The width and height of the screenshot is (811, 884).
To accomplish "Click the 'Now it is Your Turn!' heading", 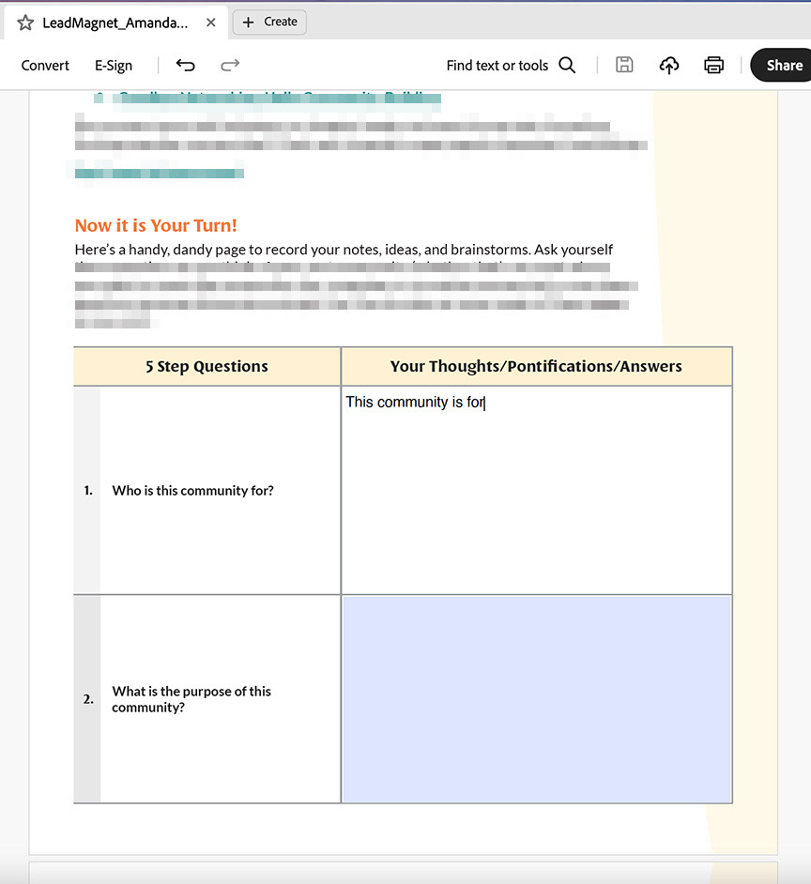I will pyautogui.click(x=156, y=225).
